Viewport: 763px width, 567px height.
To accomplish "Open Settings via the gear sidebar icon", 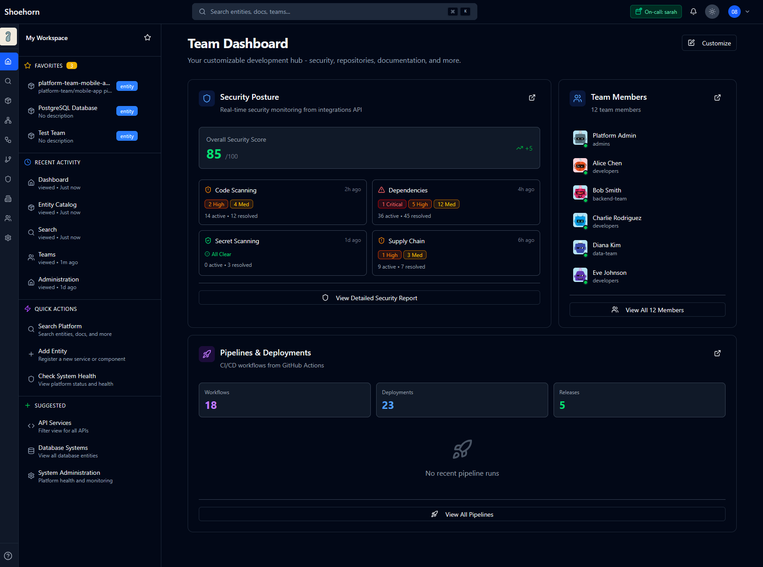I will (8, 237).
